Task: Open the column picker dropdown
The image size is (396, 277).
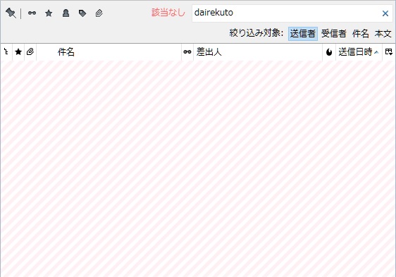Action: [x=389, y=52]
